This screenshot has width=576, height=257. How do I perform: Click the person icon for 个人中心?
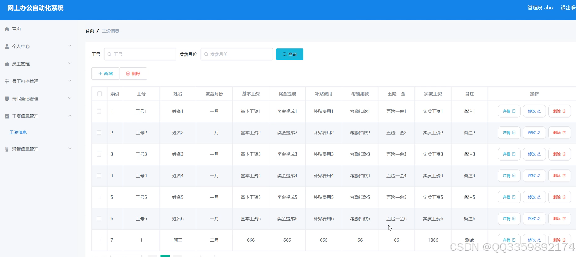7,46
